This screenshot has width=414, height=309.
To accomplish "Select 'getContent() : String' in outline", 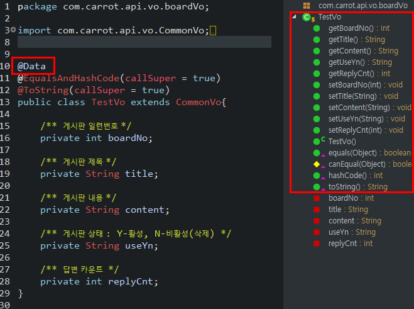I will point(363,51).
